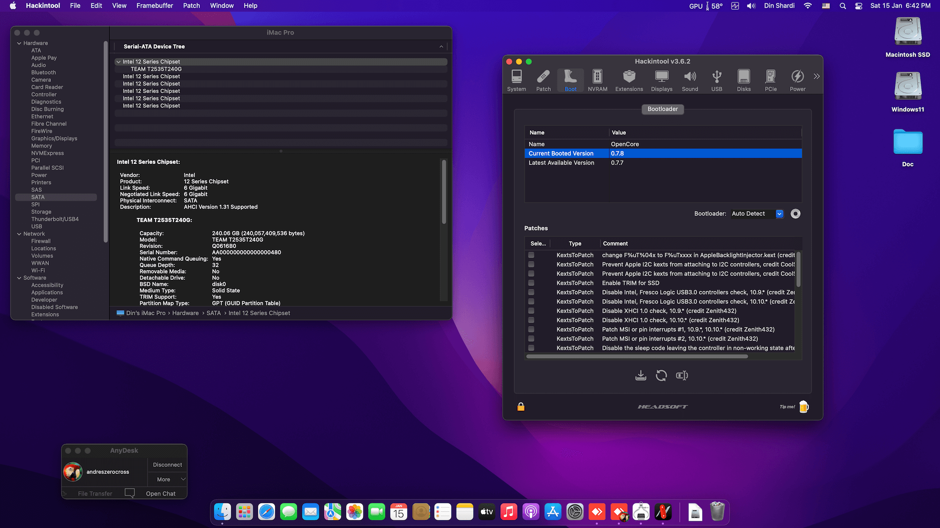
Task: Open Launchpad from the Dock
Action: (x=245, y=512)
